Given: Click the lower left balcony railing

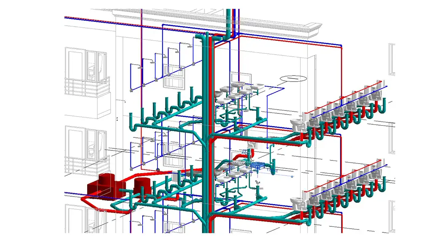Looking at the screenshot, I should [84, 165].
